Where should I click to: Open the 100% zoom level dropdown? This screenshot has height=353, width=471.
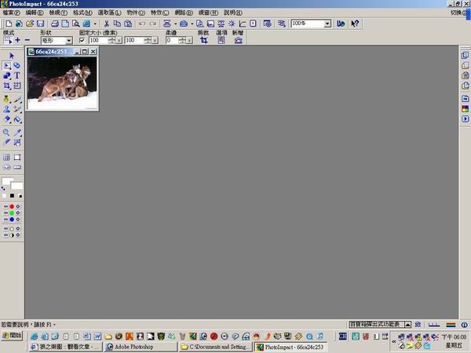(327, 24)
